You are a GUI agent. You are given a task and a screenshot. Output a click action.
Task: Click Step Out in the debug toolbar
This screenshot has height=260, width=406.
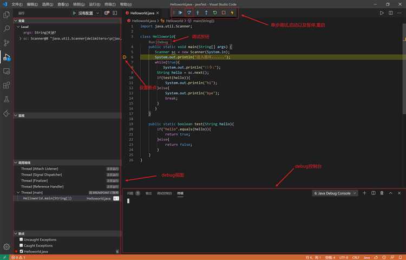point(206,12)
